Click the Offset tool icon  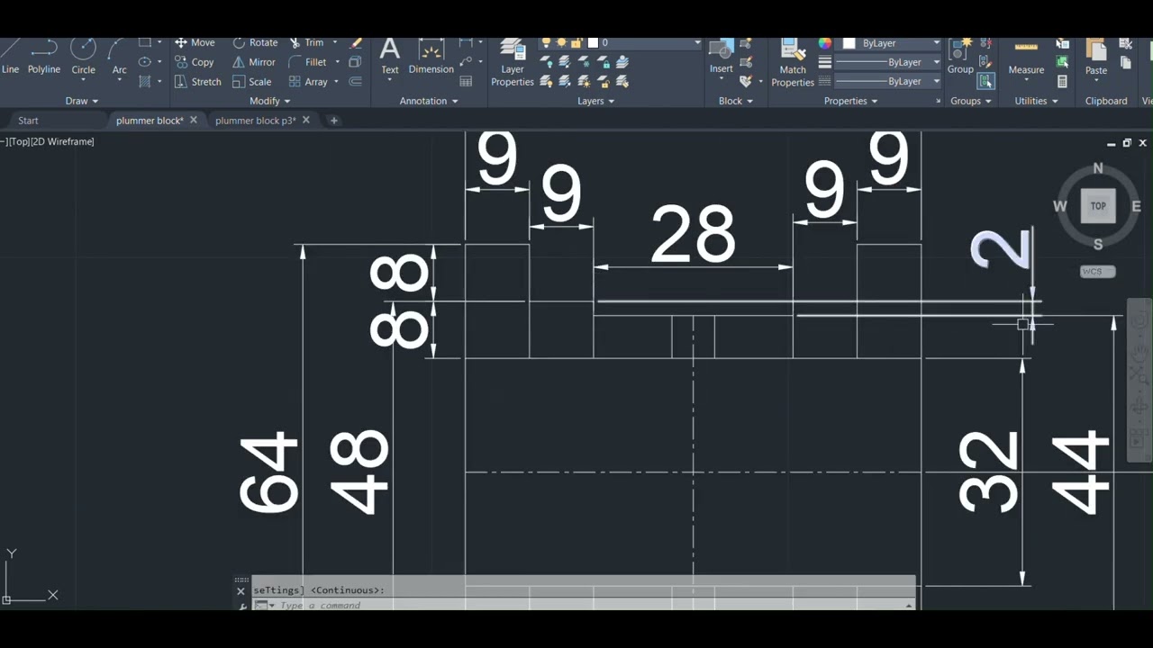tap(356, 82)
